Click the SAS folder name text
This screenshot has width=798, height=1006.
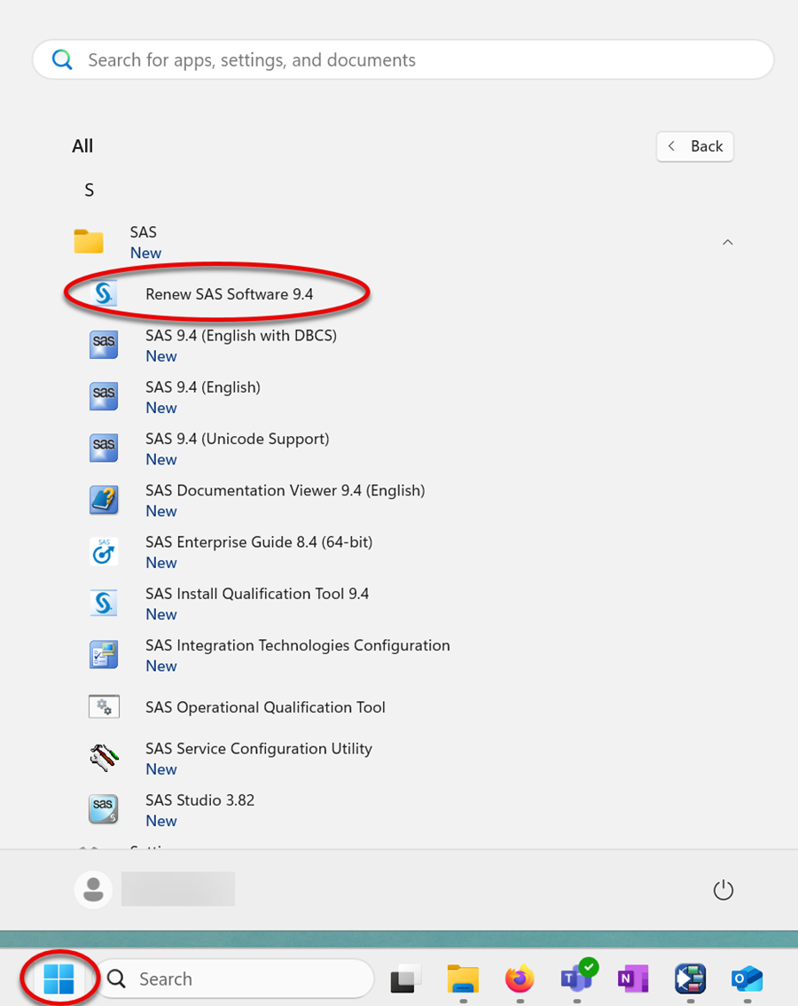click(x=143, y=232)
